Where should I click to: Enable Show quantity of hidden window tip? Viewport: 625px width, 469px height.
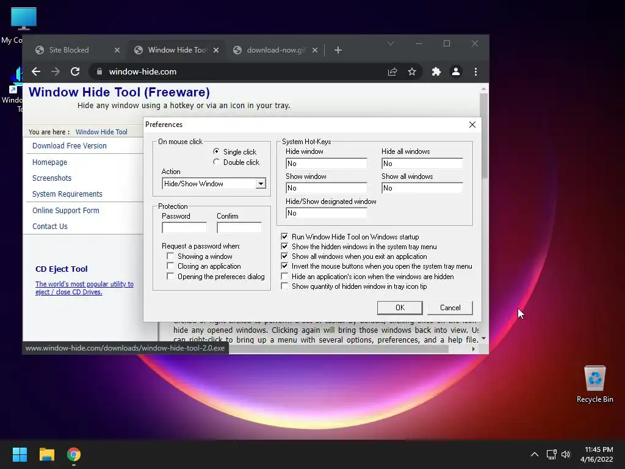pos(284,286)
